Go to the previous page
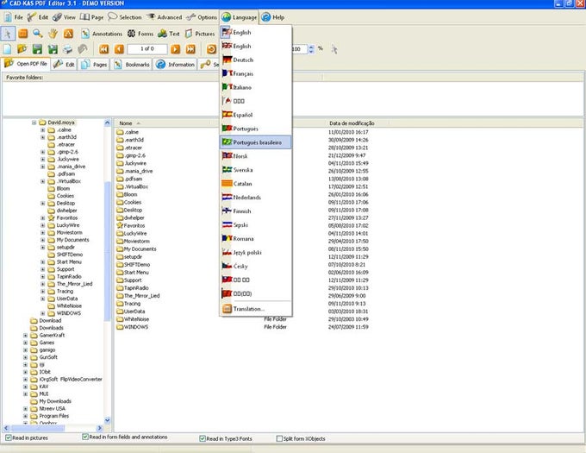586x453 pixels. pos(119,49)
